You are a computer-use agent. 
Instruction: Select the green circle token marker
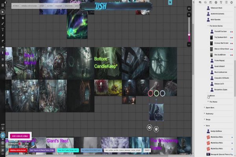(157, 93)
